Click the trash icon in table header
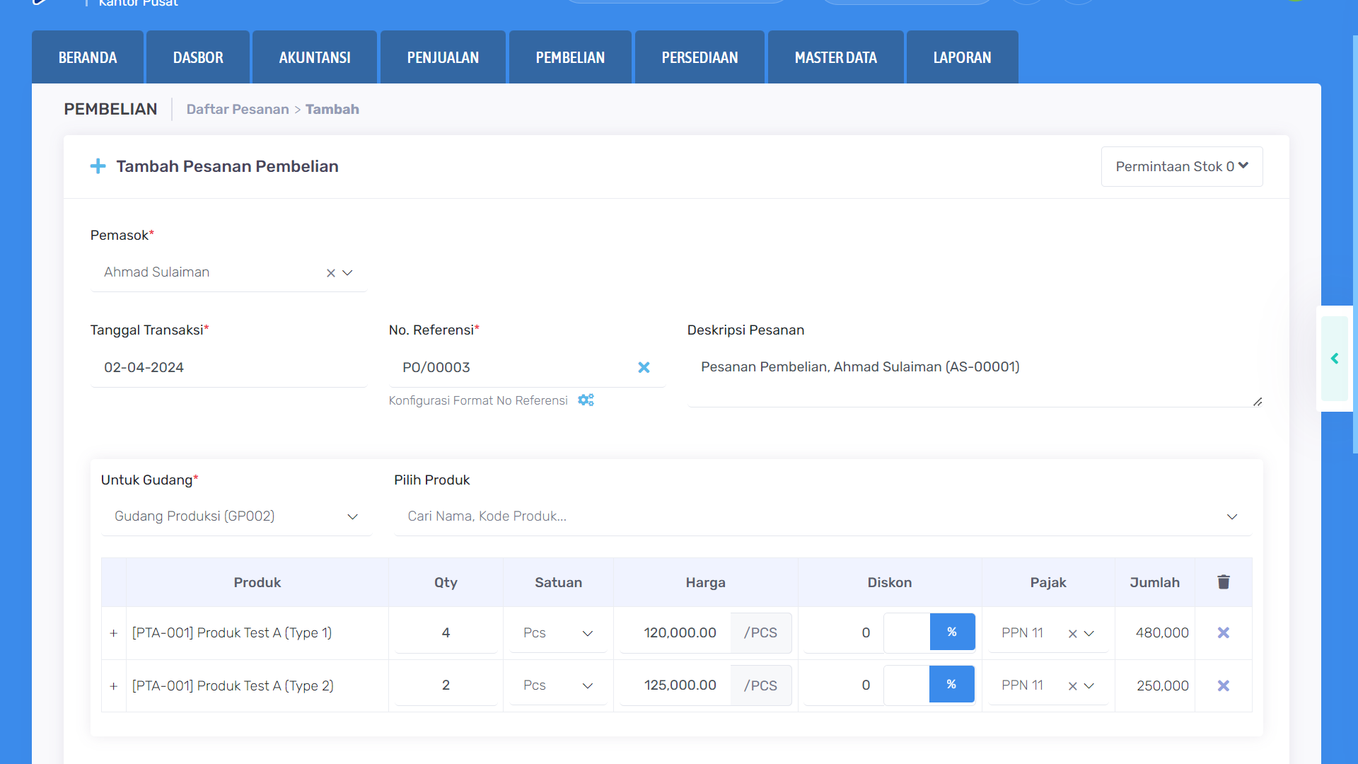 click(x=1224, y=581)
